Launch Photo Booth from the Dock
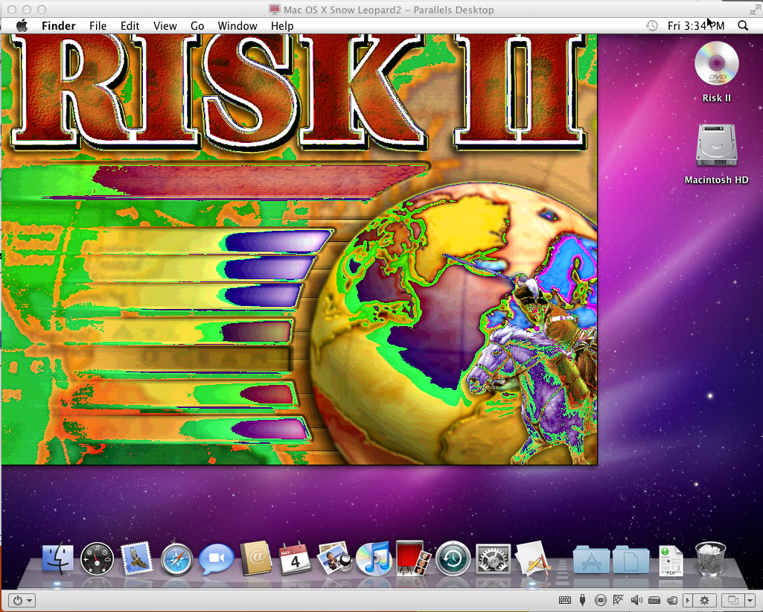The height and width of the screenshot is (612, 763). coord(412,558)
